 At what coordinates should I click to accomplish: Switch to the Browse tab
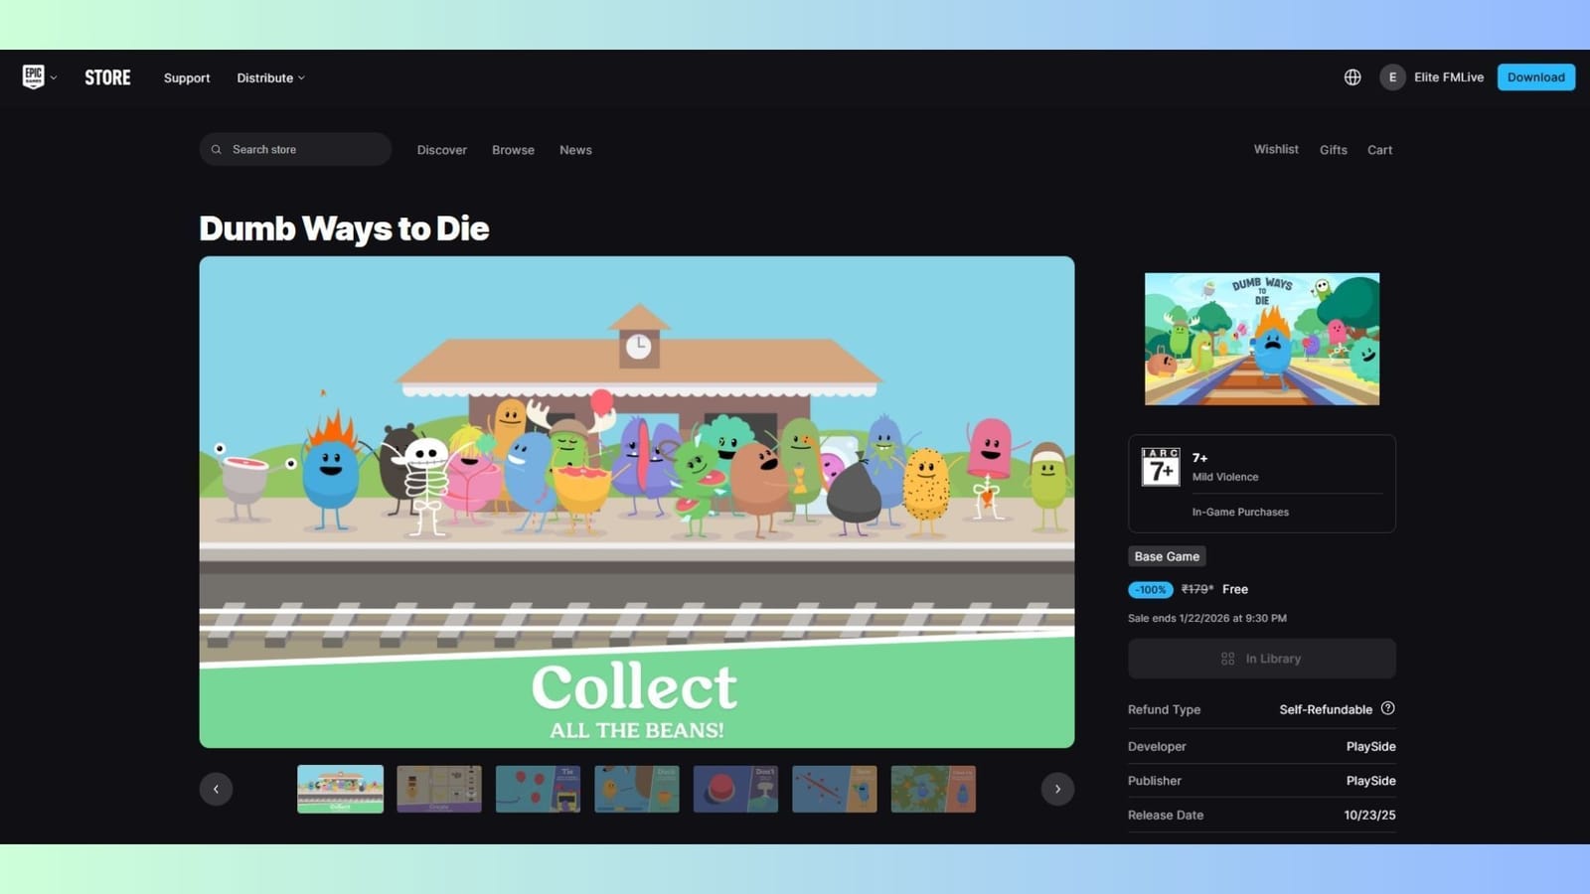pos(513,150)
